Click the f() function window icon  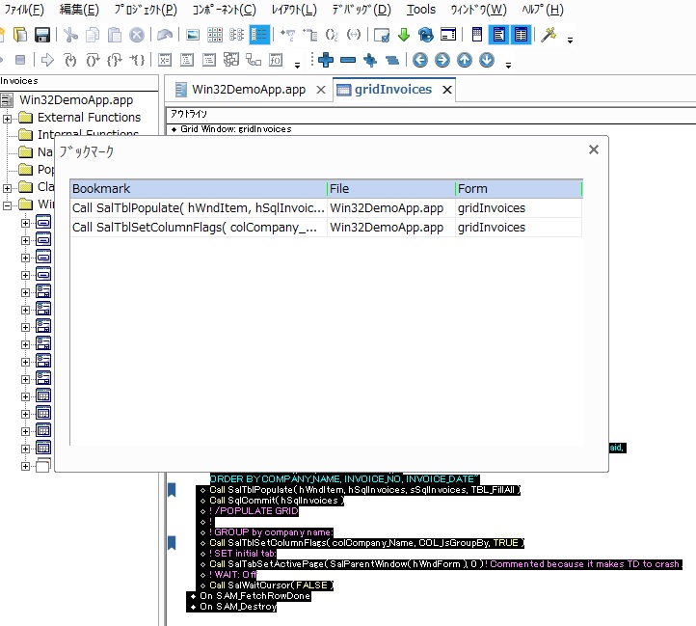click(276, 60)
